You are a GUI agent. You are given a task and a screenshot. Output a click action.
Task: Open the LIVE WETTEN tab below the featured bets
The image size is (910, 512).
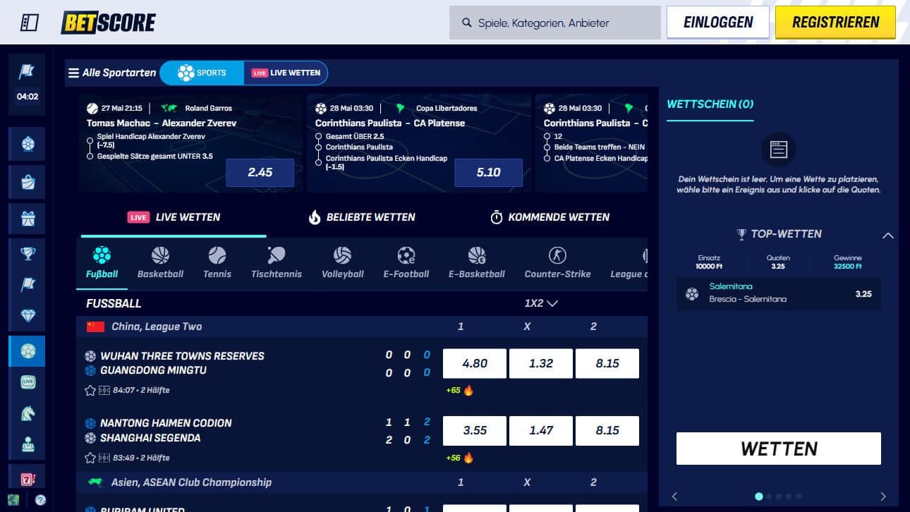(x=174, y=217)
